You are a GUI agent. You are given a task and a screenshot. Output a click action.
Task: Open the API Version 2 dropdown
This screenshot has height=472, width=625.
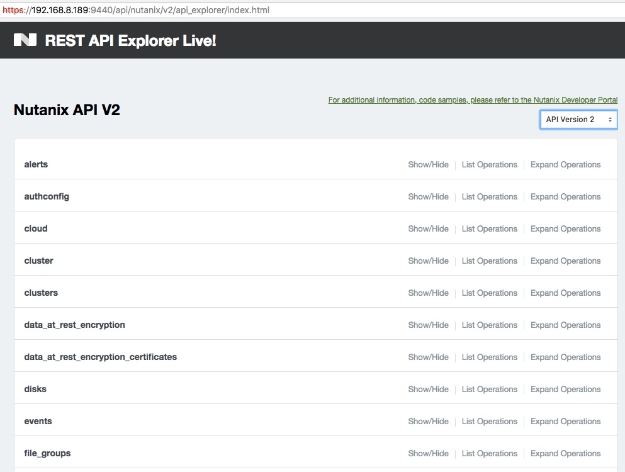pyautogui.click(x=578, y=119)
